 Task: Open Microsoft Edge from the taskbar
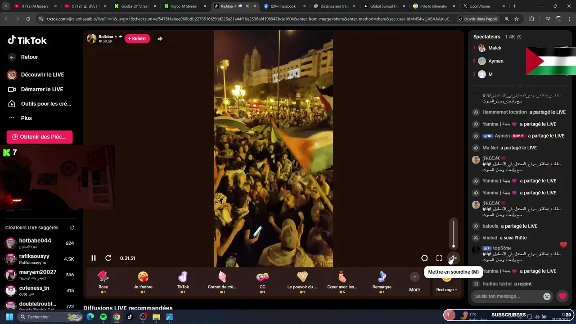90,317
